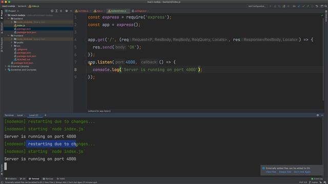
Task: Click the Git commit checkmark in toolbar
Action: (x=303, y=6)
